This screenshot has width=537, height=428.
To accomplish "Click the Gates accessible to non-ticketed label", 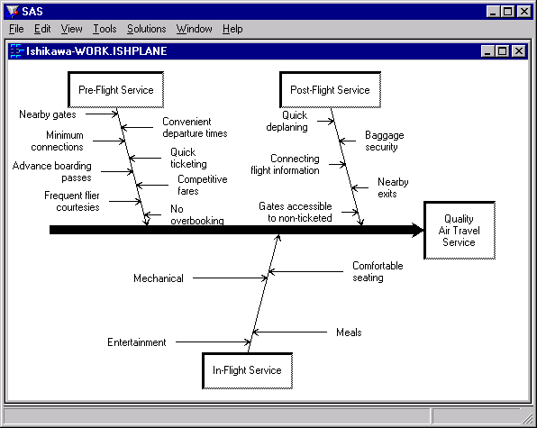I will pos(296,212).
